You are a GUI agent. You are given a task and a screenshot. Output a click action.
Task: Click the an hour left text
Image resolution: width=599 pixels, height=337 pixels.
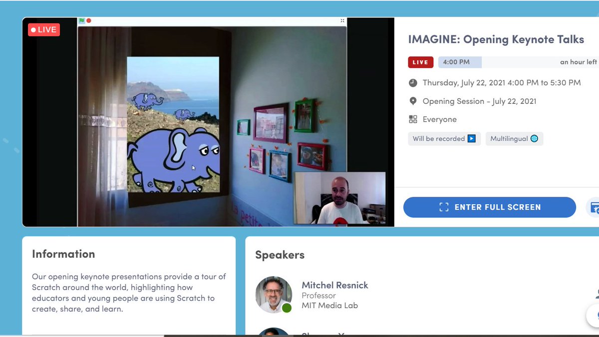pos(579,62)
